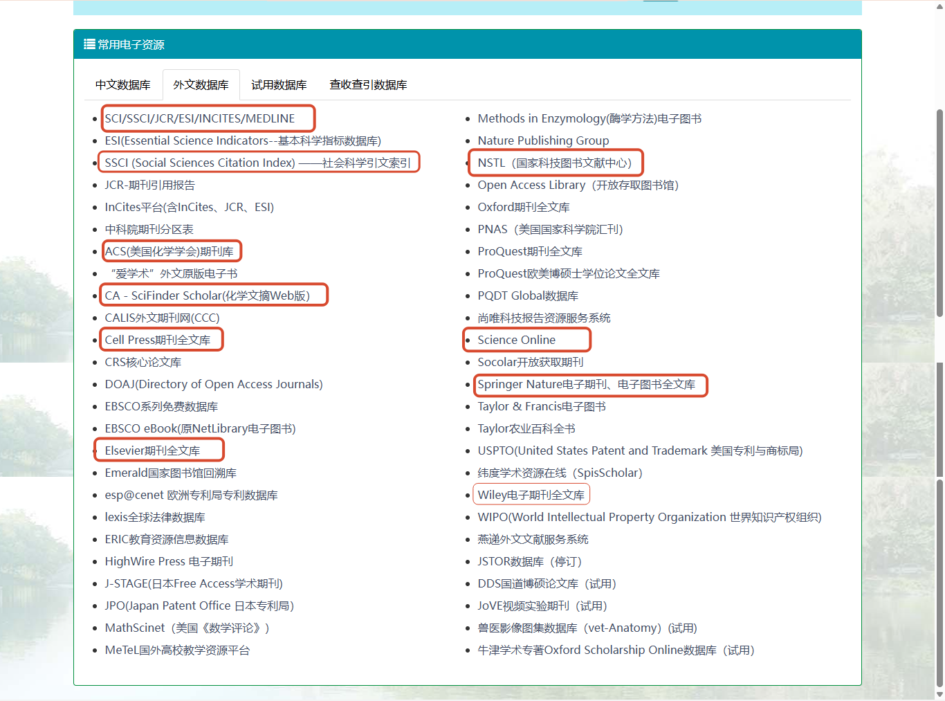Open USPTO patent and trademark link
This screenshot has width=945, height=701.
pyautogui.click(x=641, y=450)
